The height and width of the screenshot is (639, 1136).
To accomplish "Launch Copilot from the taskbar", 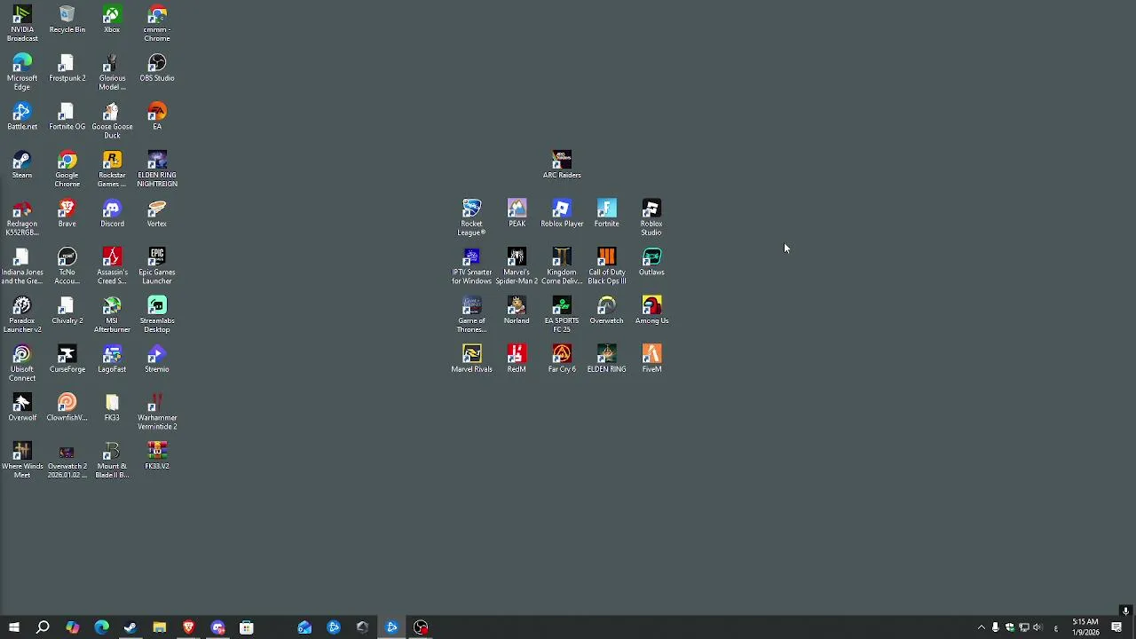I will [72, 627].
